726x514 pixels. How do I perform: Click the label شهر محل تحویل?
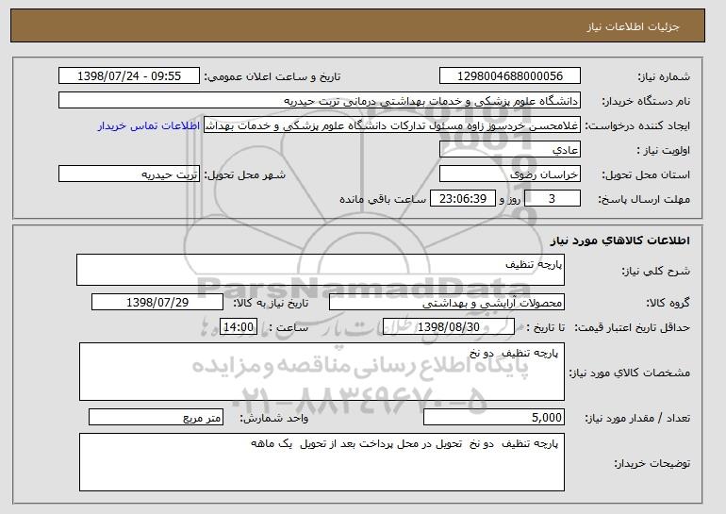(x=245, y=175)
